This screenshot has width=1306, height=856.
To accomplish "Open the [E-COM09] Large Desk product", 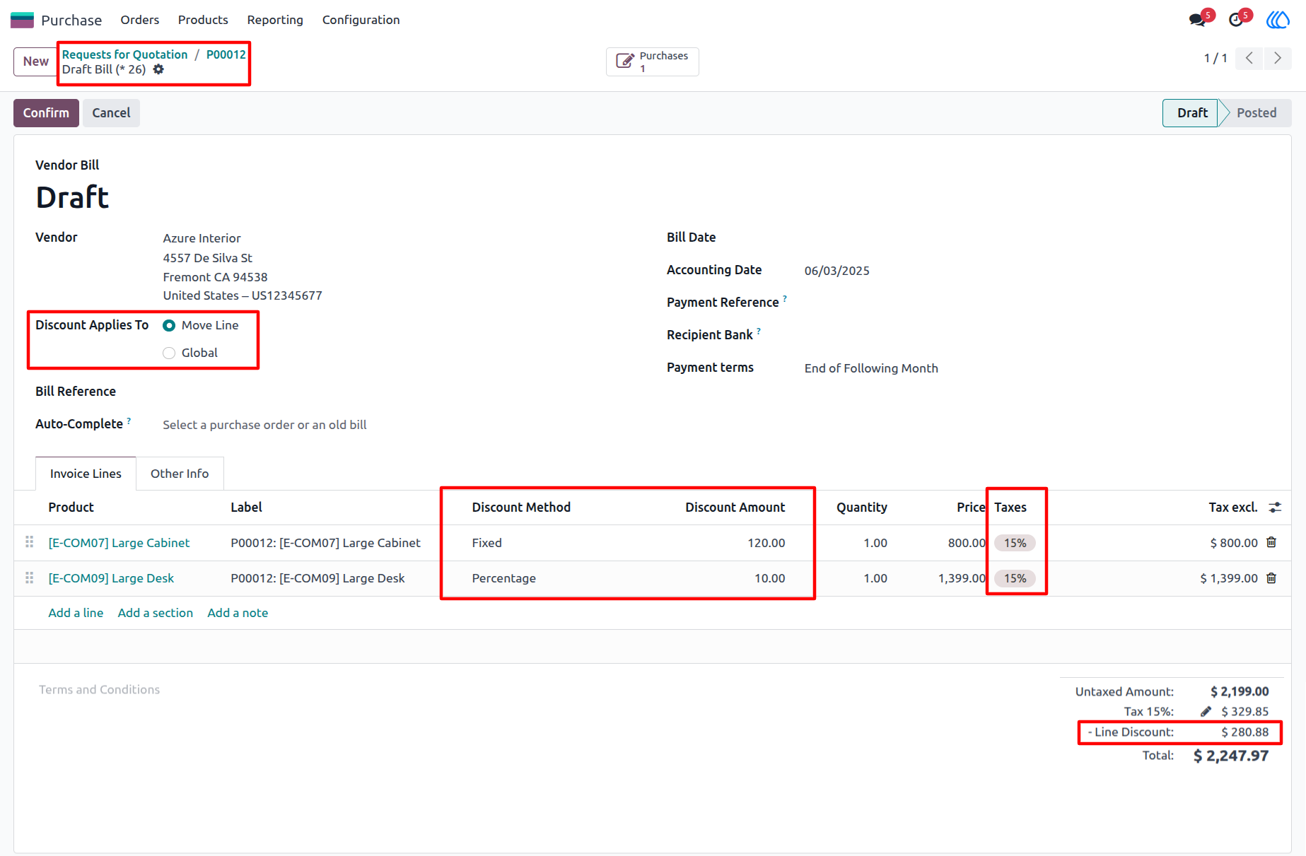I will click(111, 578).
